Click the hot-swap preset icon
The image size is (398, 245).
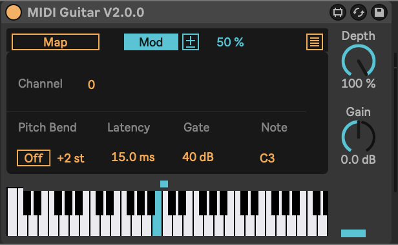tap(359, 12)
